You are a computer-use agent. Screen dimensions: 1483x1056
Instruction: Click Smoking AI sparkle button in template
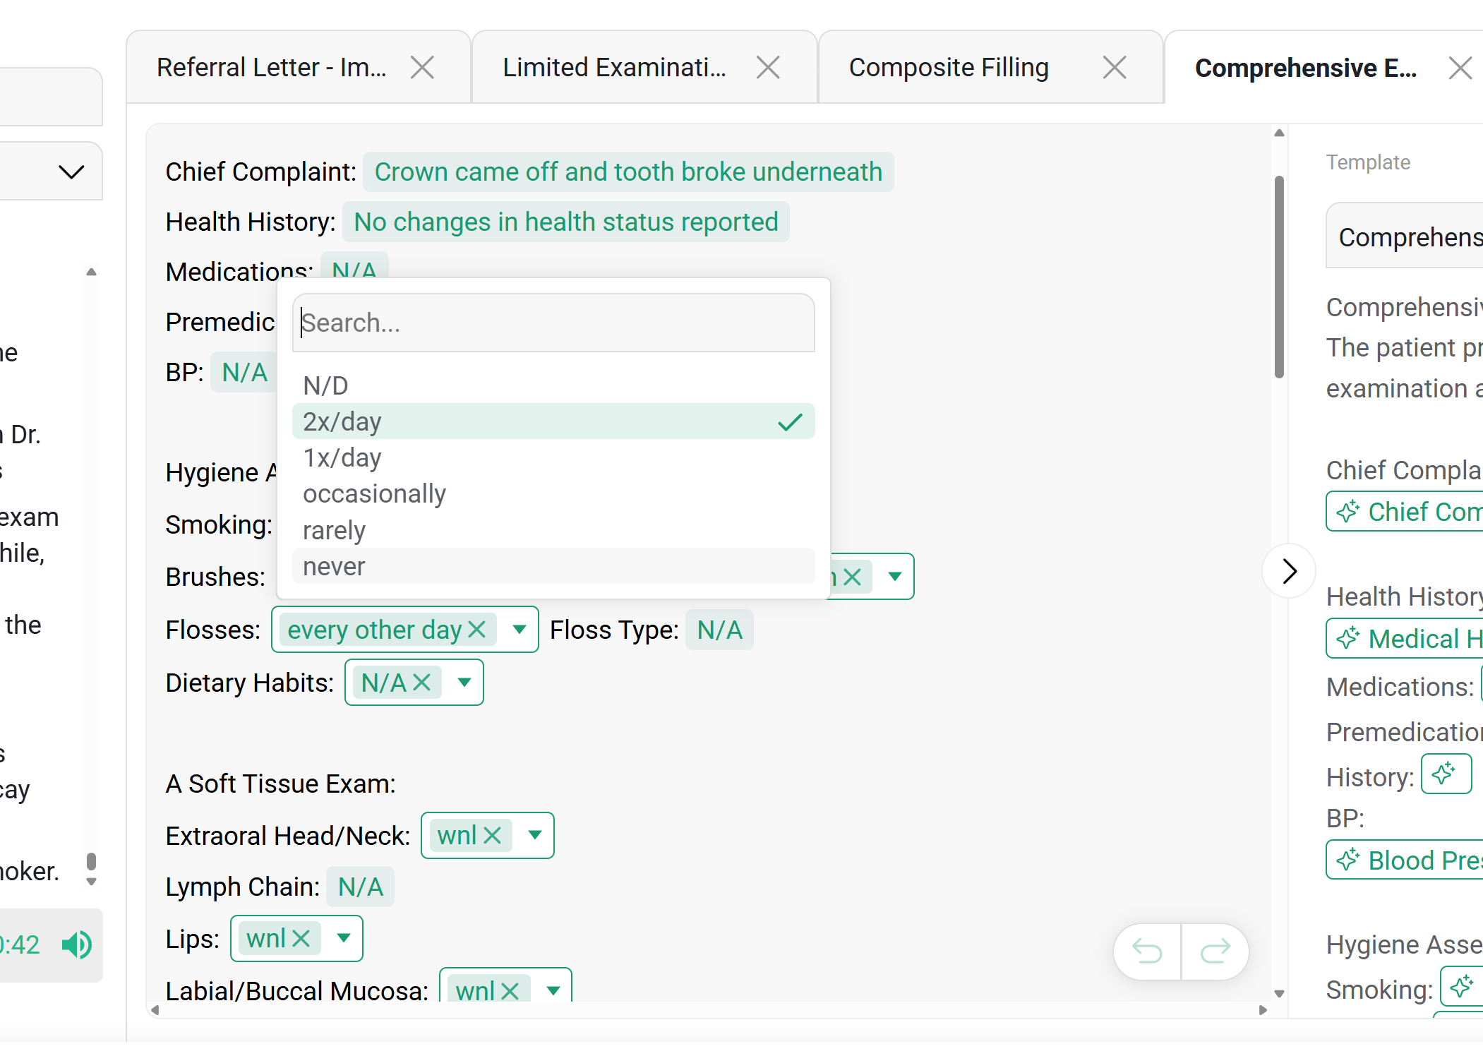1462,985
